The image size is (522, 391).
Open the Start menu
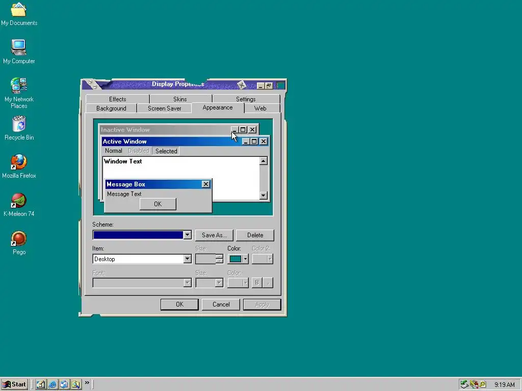coord(14,384)
